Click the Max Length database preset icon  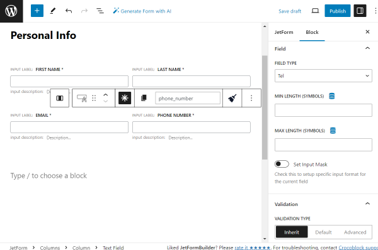[333, 131]
